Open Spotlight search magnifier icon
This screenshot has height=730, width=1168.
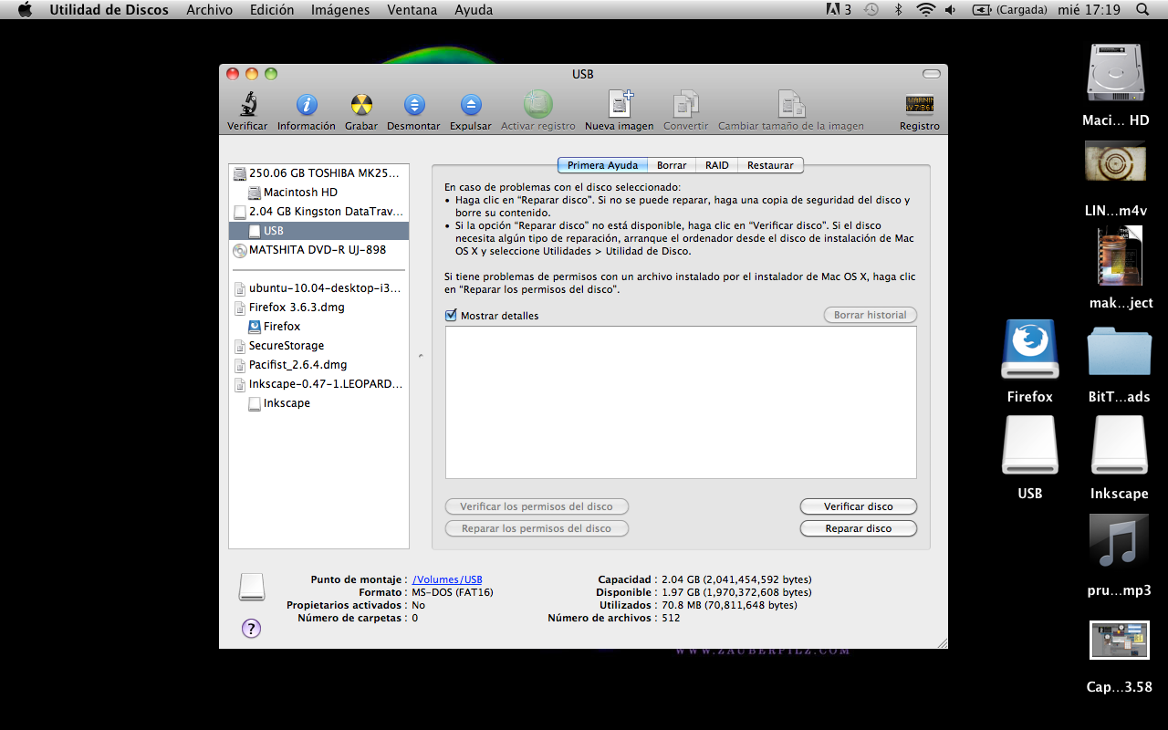[1142, 10]
